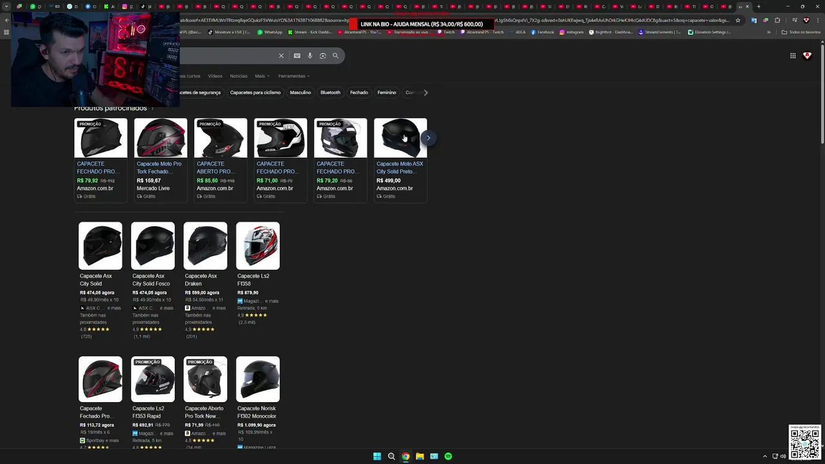825x464 pixels.
Task: Open File Explorer from the taskbar
Action: tap(420, 456)
